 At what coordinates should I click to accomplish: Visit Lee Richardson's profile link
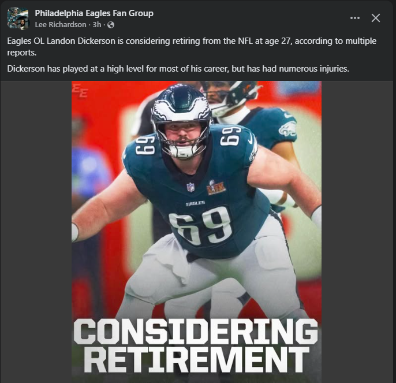pyautogui.click(x=61, y=24)
